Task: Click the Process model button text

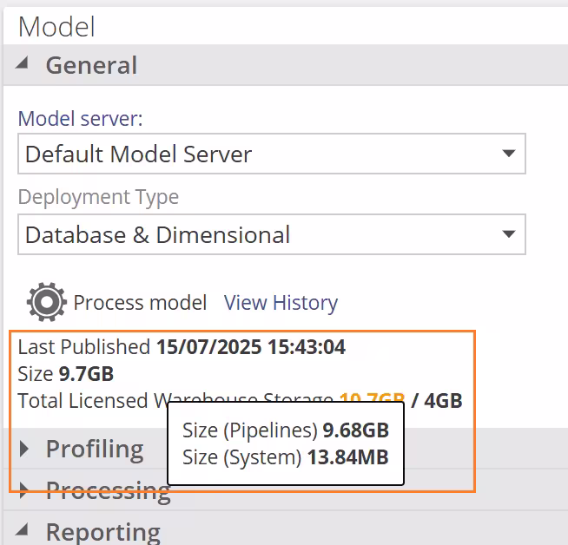Action: 140,303
